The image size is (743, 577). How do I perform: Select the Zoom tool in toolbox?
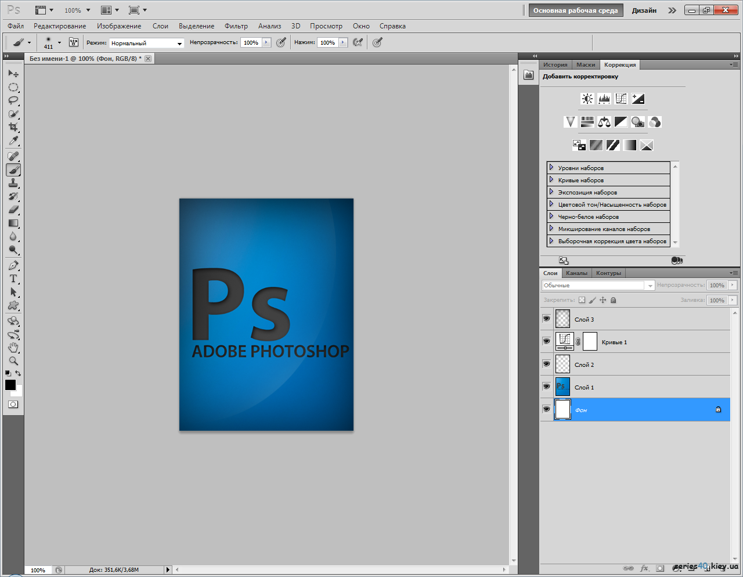13,361
